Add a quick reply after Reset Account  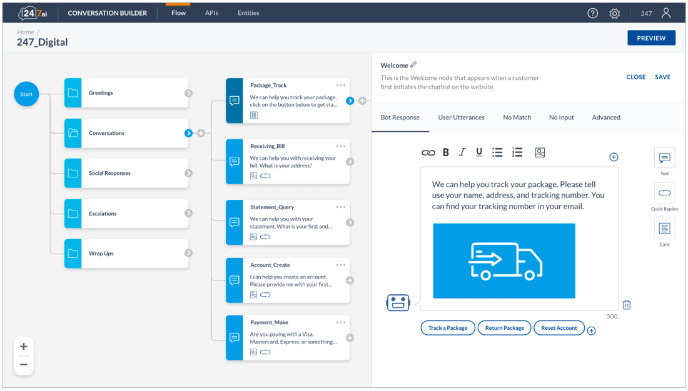[592, 331]
